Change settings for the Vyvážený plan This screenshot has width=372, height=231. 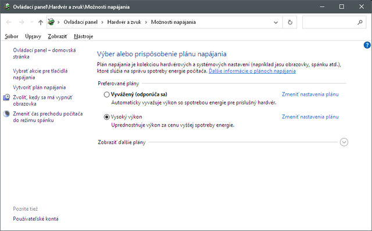pos(310,94)
